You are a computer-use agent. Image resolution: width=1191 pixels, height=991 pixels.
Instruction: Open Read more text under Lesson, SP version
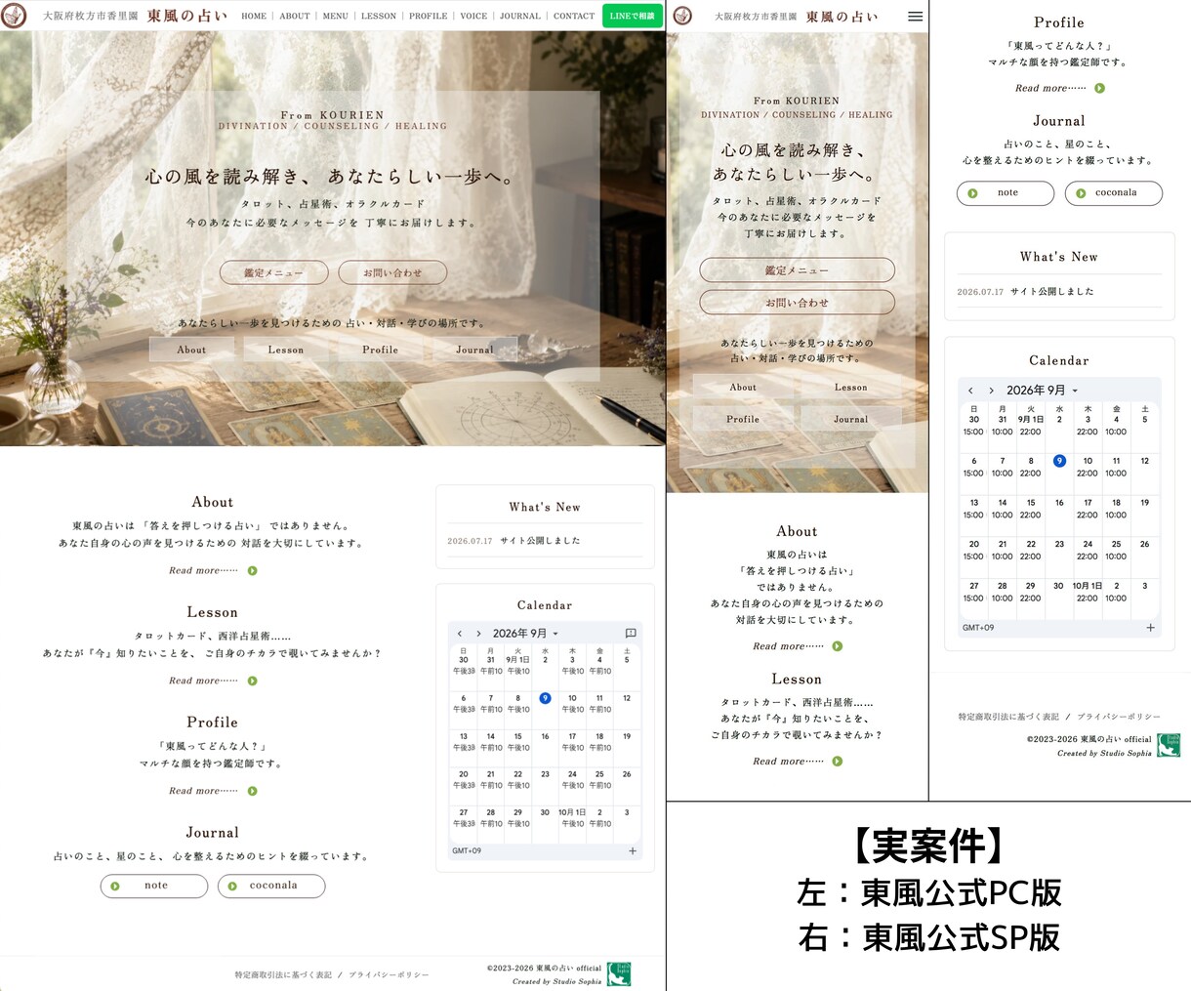tap(788, 762)
